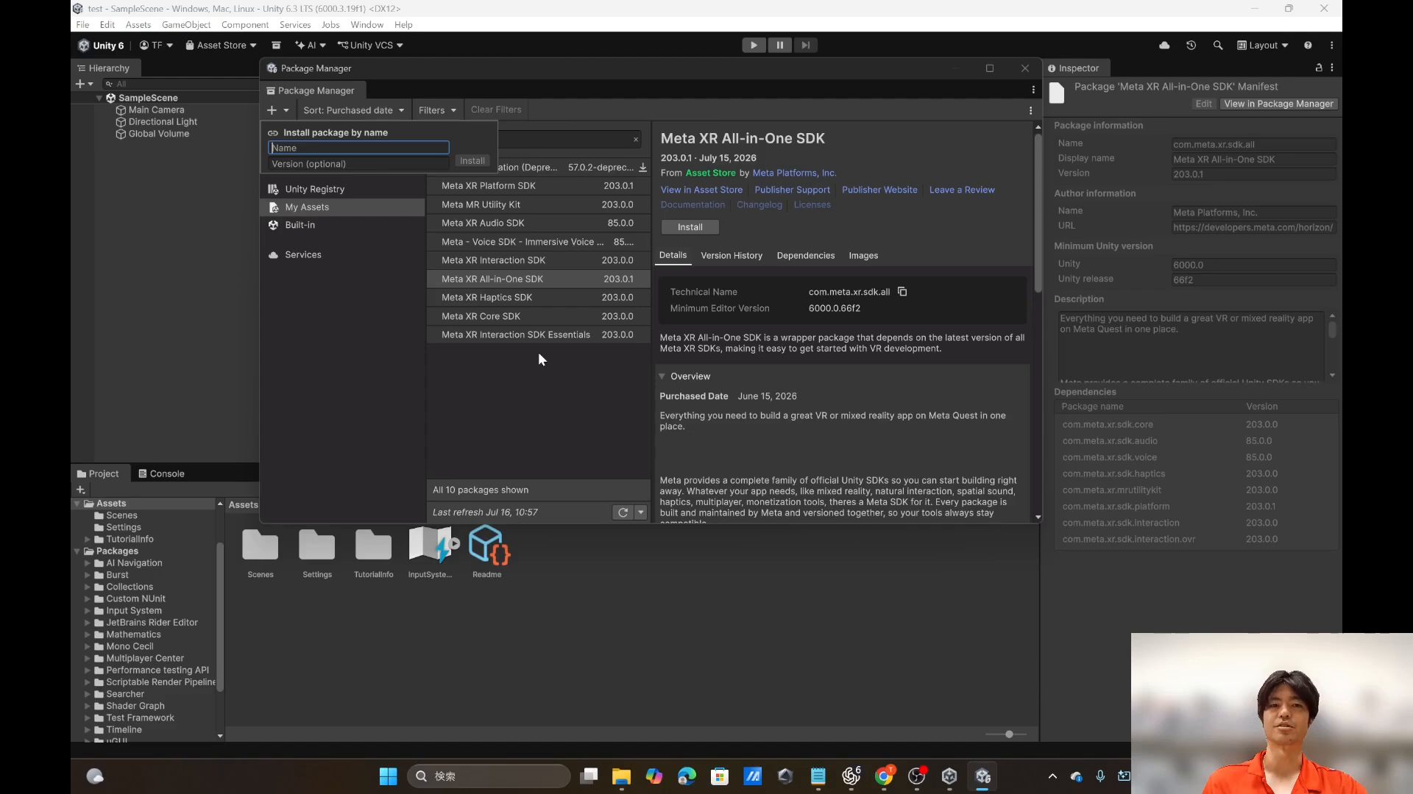The width and height of the screenshot is (1413, 794).
Task: Switch to the Dependencies tab
Action: pos(806,256)
